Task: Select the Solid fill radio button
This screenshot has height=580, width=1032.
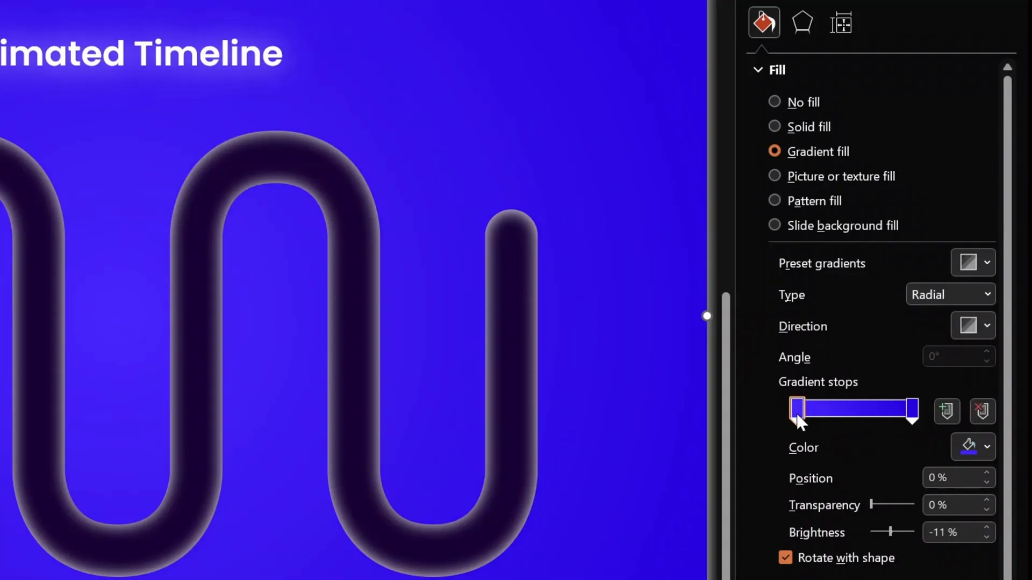Action: [775, 126]
